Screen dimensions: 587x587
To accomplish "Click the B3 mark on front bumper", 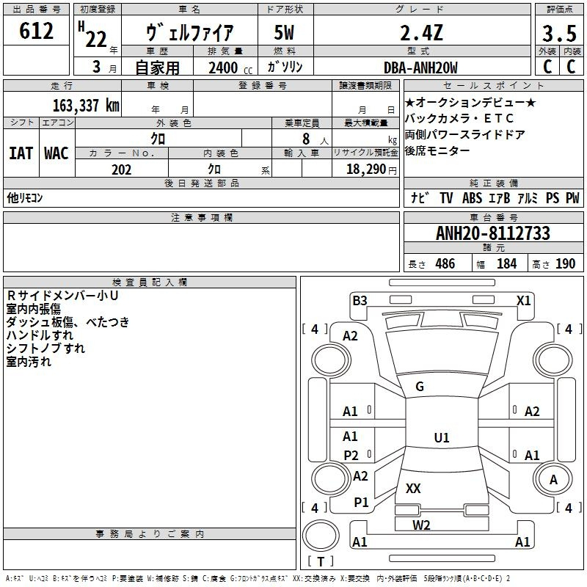I will click(360, 301).
